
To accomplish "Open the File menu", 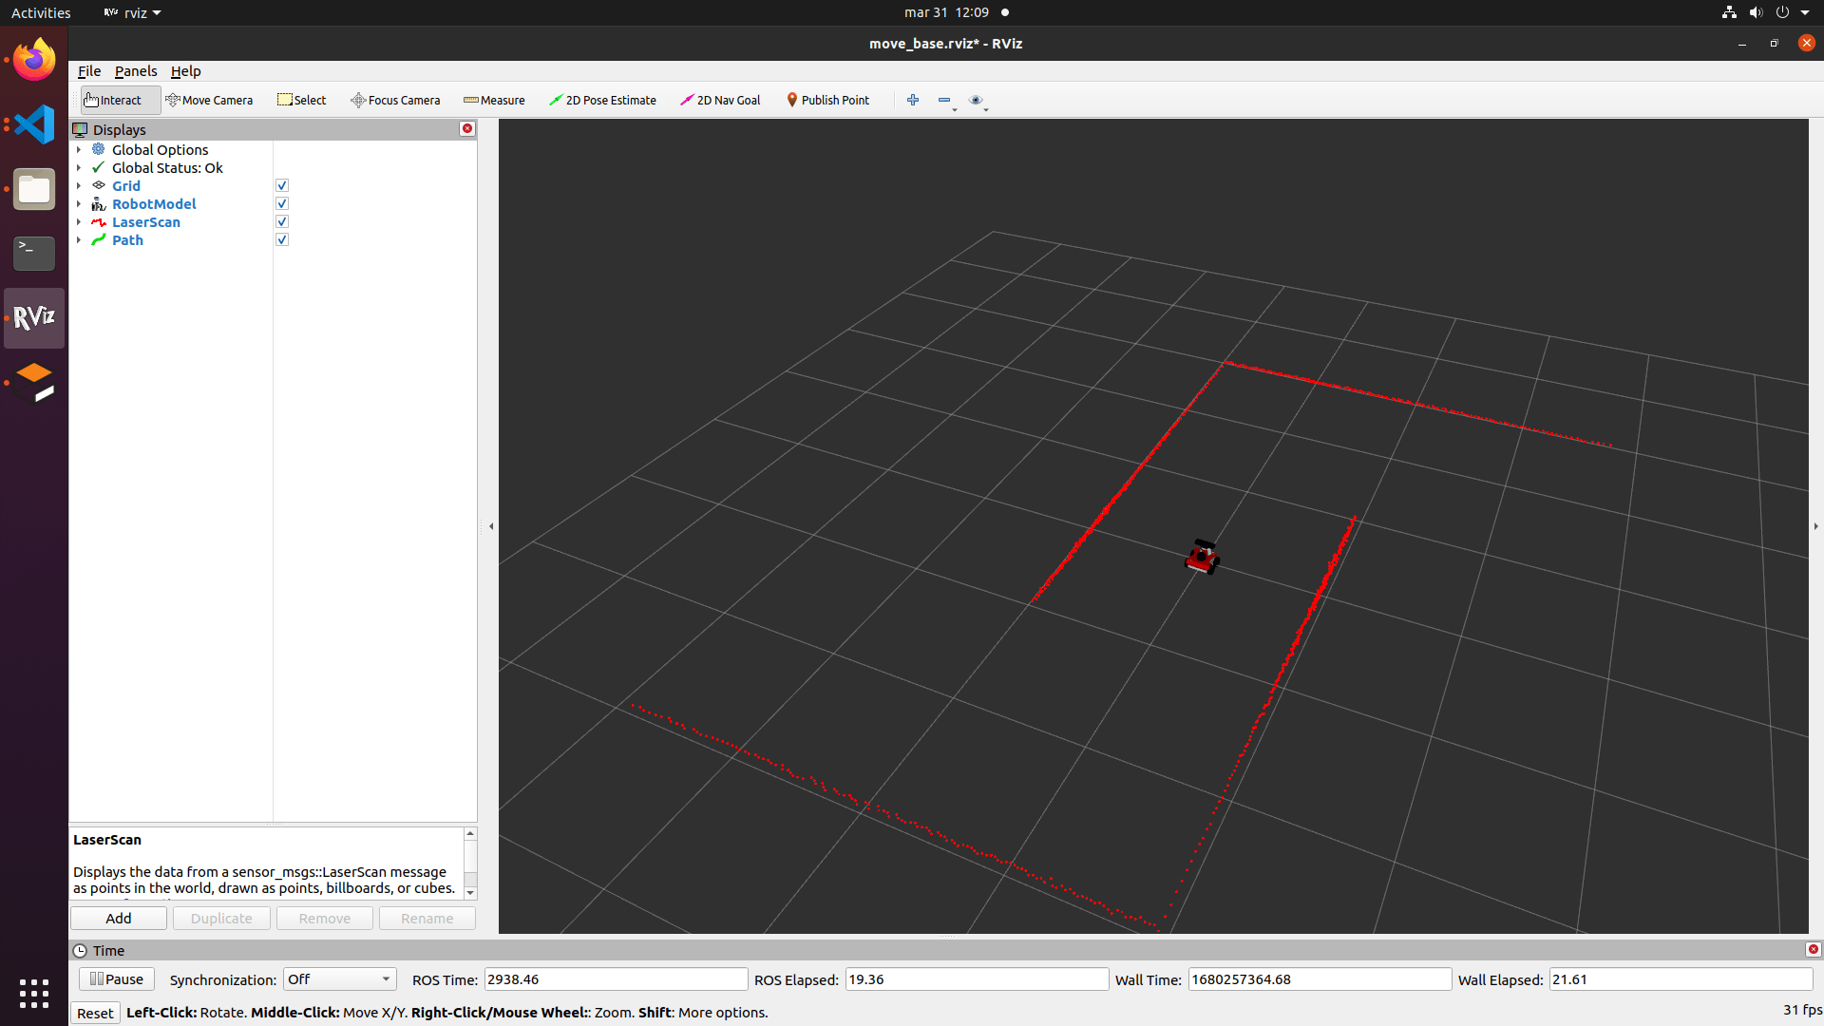I will pyautogui.click(x=89, y=71).
